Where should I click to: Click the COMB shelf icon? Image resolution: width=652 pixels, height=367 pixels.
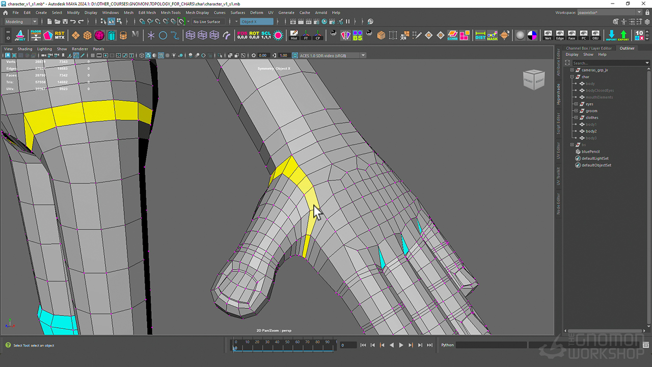[x=452, y=35]
